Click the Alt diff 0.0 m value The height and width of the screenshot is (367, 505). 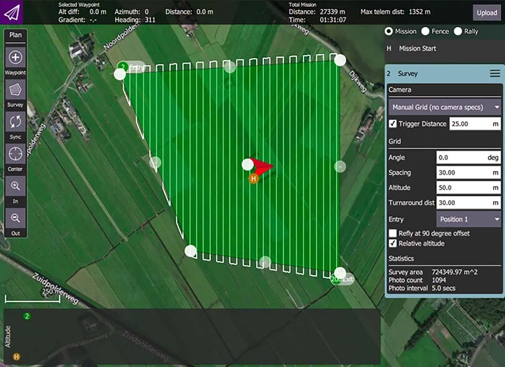pos(97,12)
